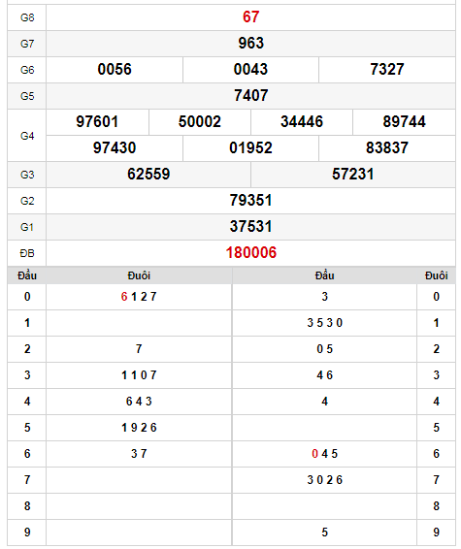The image size is (461, 549).
Task: Select G4 prize number 34446
Action: (x=302, y=122)
